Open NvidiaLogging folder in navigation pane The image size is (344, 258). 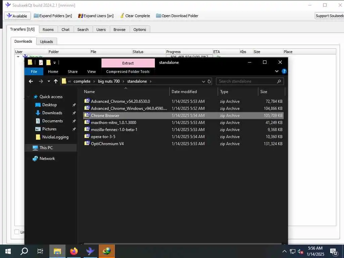[55, 137]
